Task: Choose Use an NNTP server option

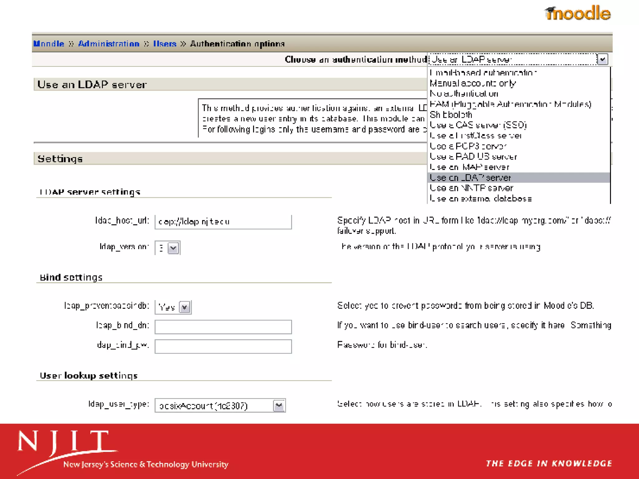Action: [x=519, y=188]
